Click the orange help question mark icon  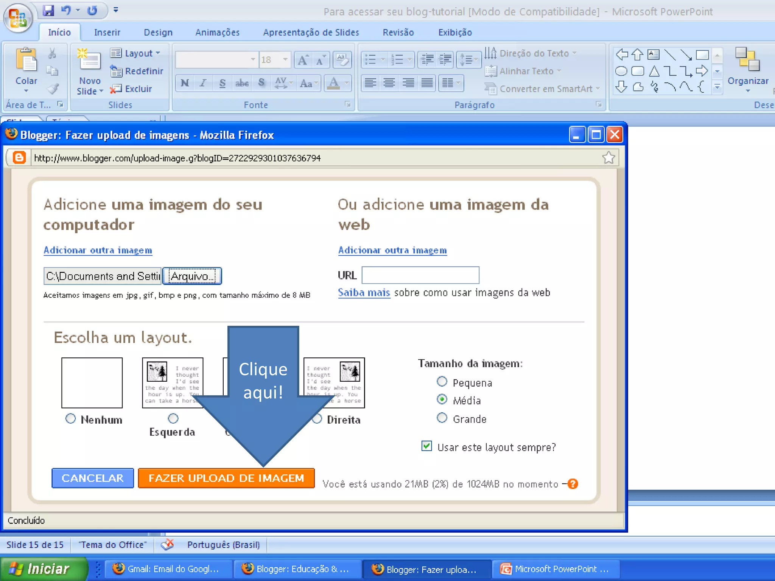573,484
